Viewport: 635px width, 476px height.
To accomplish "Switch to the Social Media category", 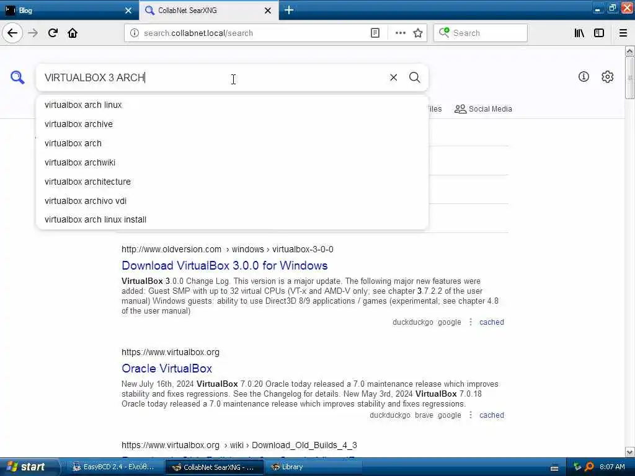I will 483,109.
